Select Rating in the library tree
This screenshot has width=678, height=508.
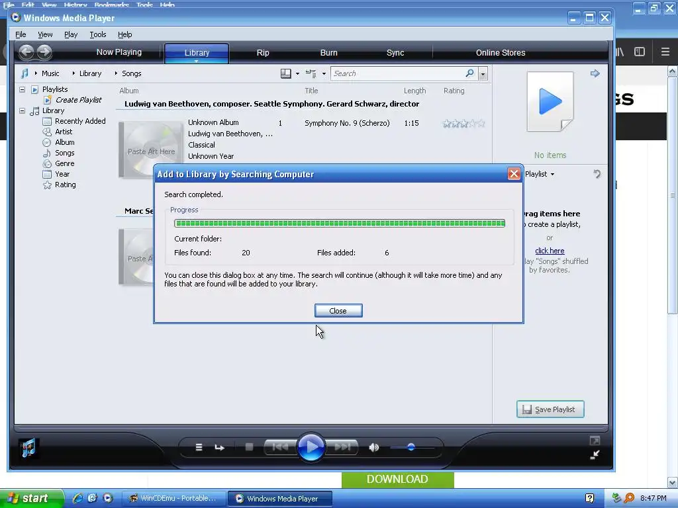pyautogui.click(x=66, y=185)
